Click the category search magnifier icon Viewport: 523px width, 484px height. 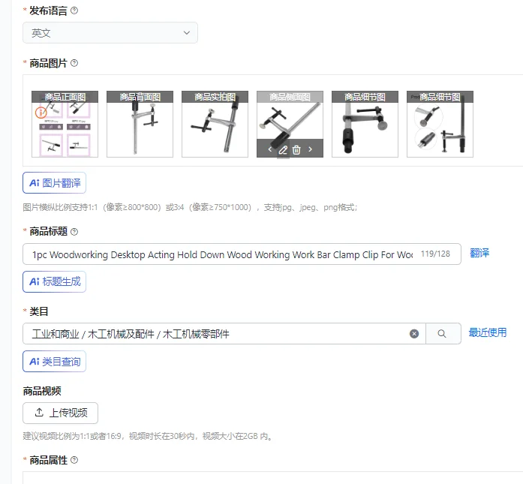442,334
